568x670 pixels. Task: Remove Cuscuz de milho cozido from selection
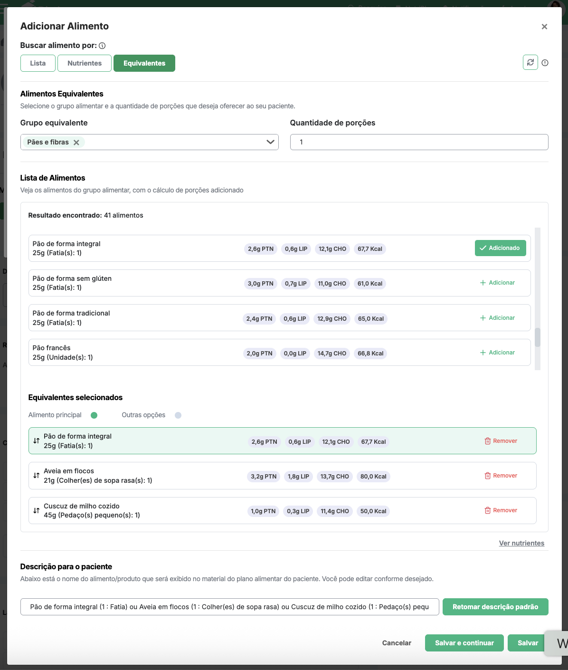[501, 510]
